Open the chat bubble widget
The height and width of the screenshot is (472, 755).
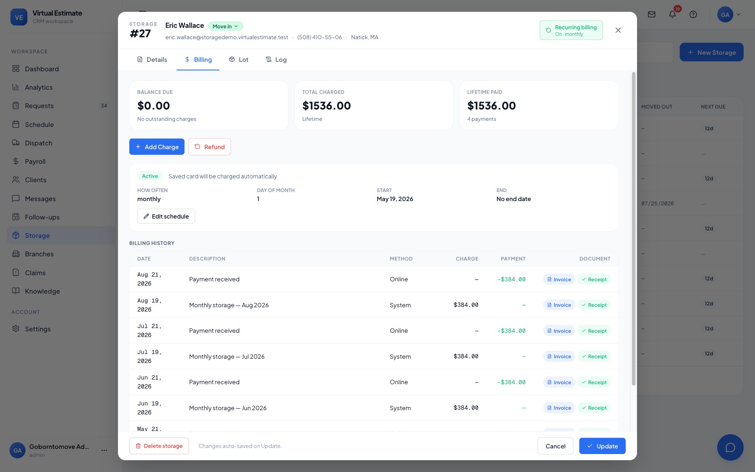tap(730, 447)
